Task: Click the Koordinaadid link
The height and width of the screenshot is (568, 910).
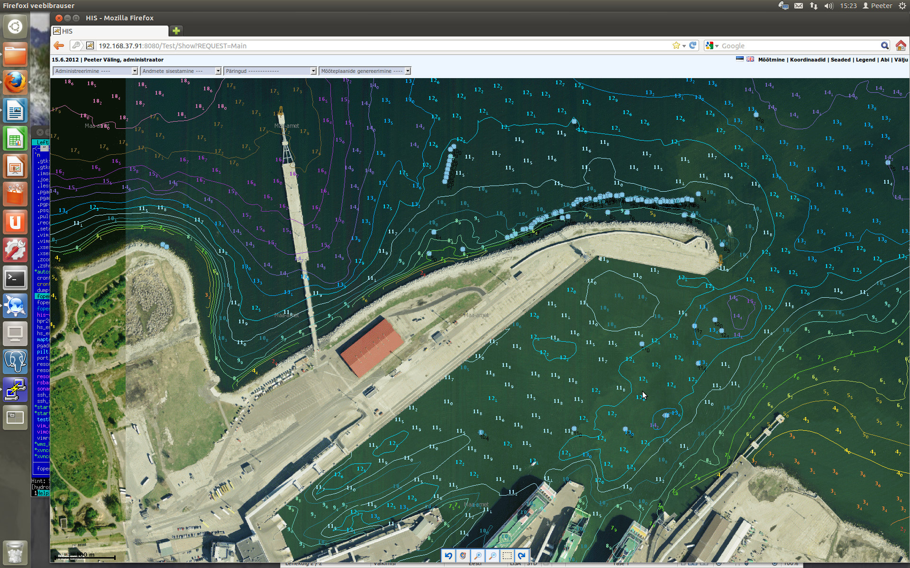Action: (x=807, y=60)
